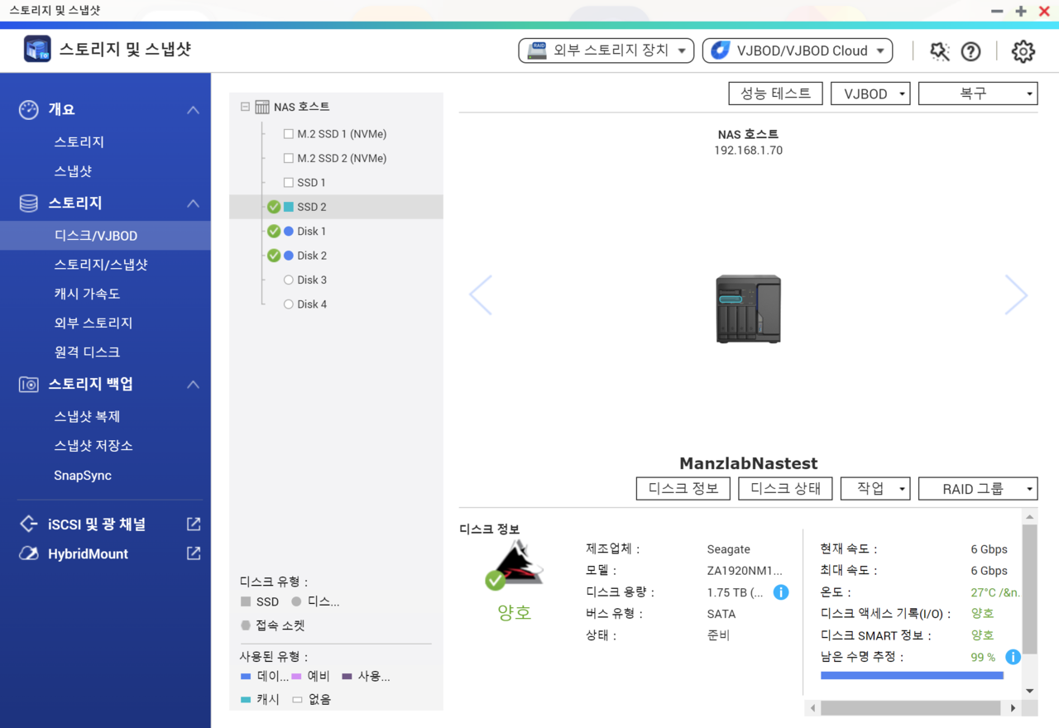Click the 디스크 상태 button
Screen dimensions: 1059x728
785,489
